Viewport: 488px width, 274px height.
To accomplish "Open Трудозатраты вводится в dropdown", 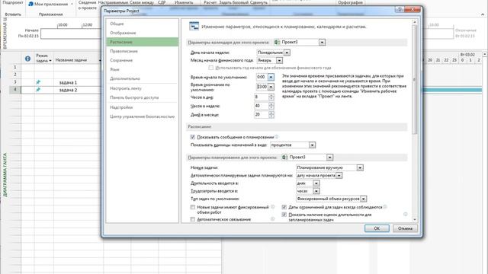I will tap(316, 191).
